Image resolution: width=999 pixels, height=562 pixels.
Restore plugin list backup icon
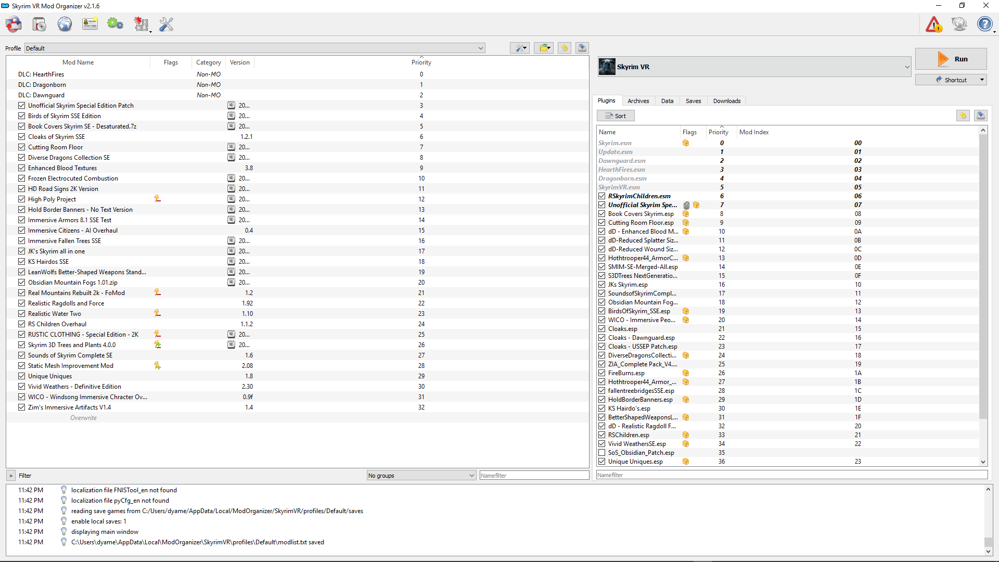click(963, 116)
